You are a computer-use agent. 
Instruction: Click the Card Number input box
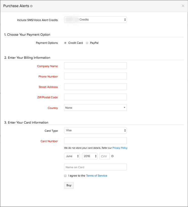(x=95, y=141)
